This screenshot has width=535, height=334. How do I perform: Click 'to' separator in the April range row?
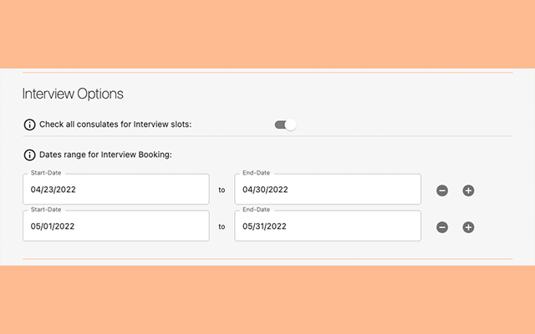[x=222, y=190]
